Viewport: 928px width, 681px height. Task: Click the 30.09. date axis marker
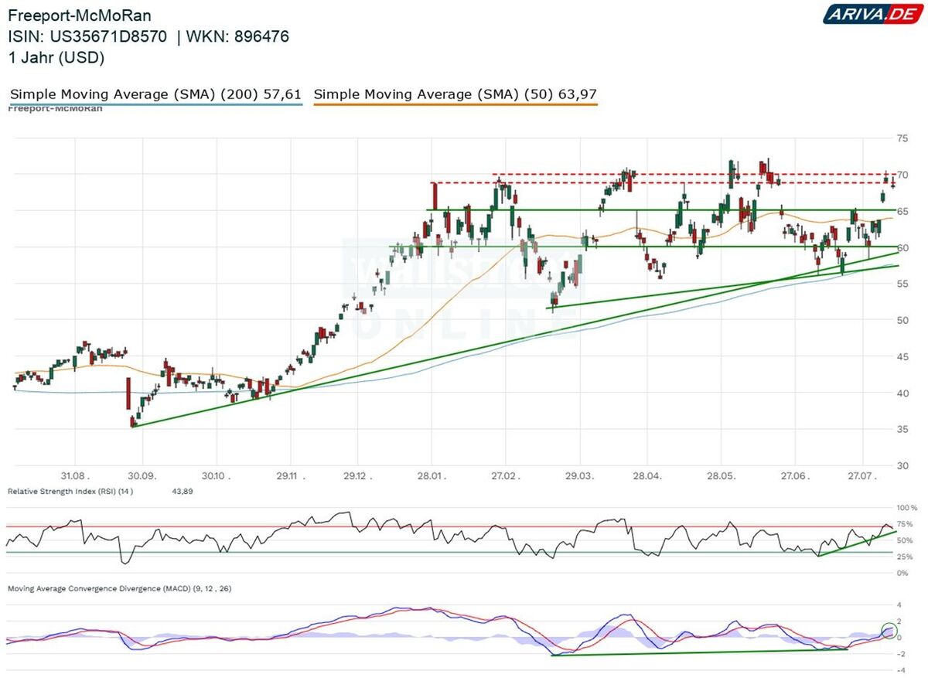142,476
